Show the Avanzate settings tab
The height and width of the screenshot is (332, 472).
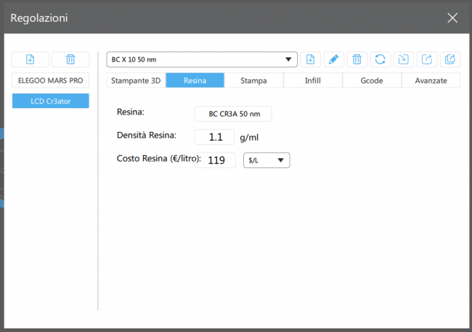(x=430, y=80)
